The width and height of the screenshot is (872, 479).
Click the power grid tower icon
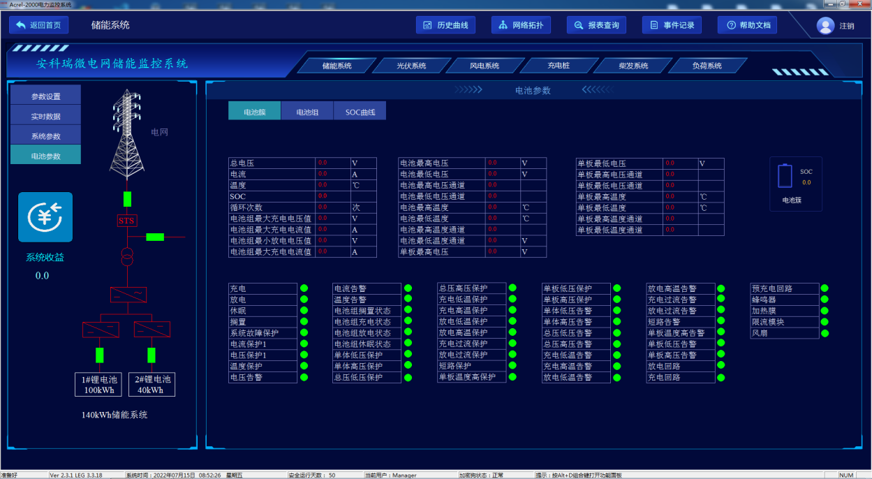[x=127, y=135]
